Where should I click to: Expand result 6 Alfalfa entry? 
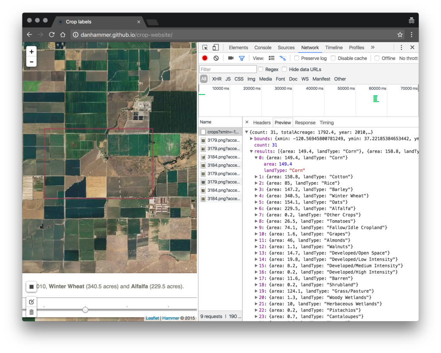256,208
